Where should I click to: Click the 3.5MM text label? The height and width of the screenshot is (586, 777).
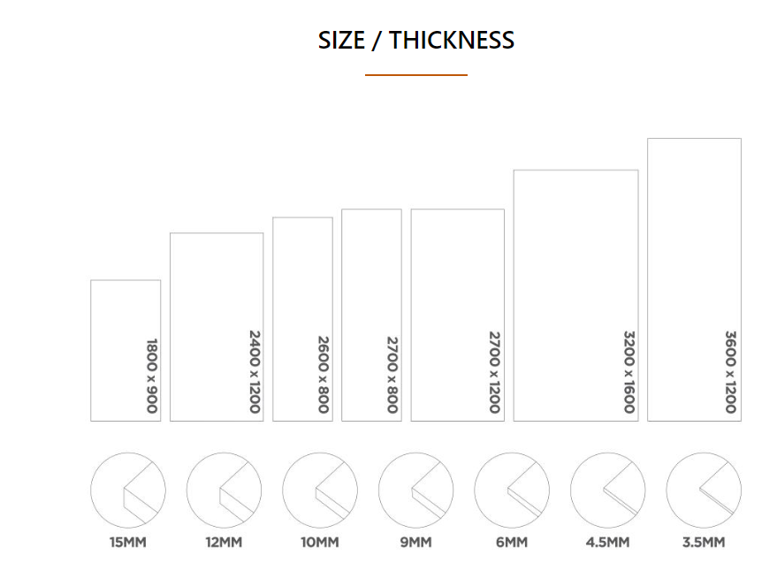(704, 543)
